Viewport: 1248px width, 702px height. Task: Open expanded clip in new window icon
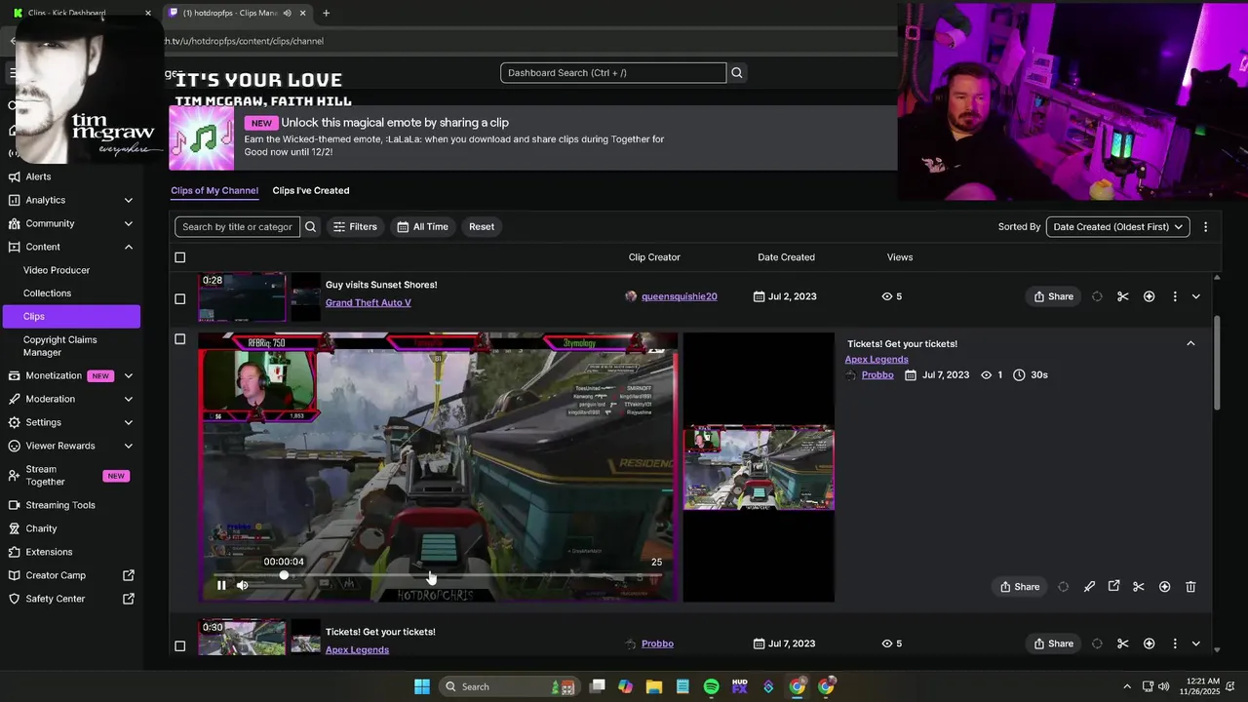pos(1113,586)
